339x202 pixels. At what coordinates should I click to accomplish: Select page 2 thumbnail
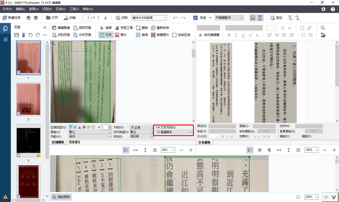tap(28, 99)
